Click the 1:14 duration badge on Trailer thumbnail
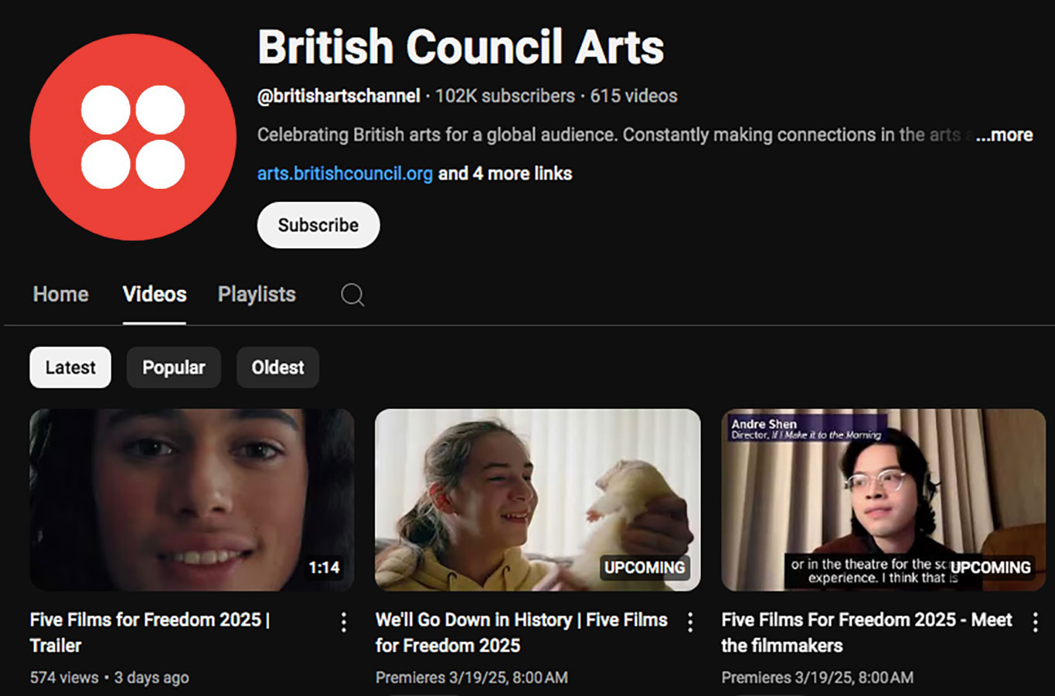Image resolution: width=1055 pixels, height=696 pixels. pyautogui.click(x=324, y=568)
